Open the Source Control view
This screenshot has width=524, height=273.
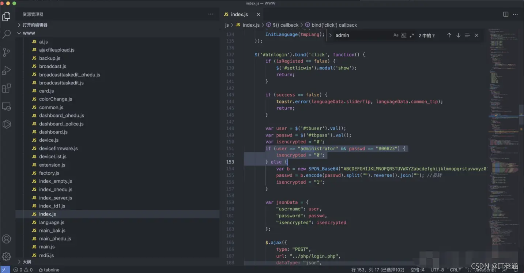coord(6,52)
